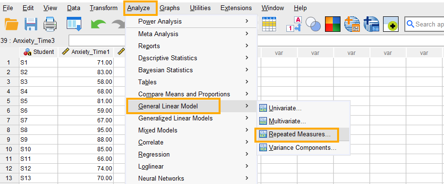
Task: Click the four-color squares toolbar icon
Action: coord(332,24)
